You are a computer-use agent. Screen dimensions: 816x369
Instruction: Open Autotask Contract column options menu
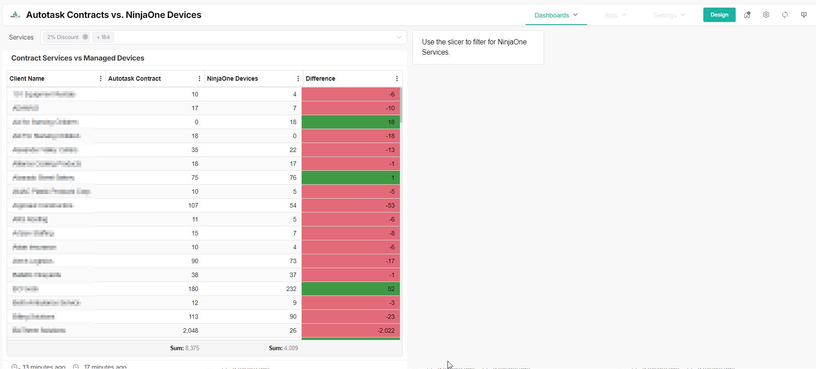[199, 78]
